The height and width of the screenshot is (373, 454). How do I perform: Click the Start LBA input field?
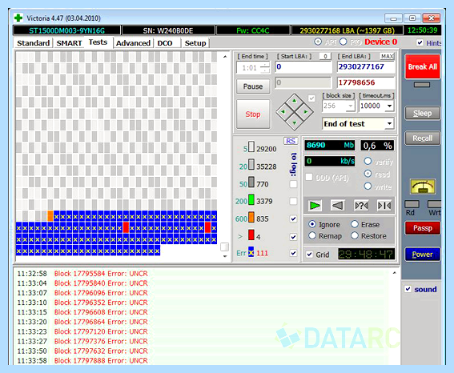pos(303,67)
